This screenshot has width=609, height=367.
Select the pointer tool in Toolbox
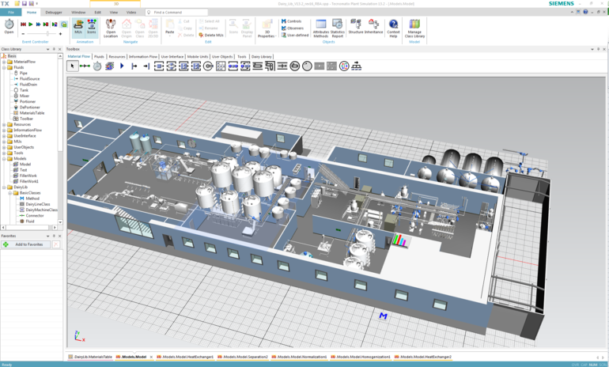click(x=72, y=66)
